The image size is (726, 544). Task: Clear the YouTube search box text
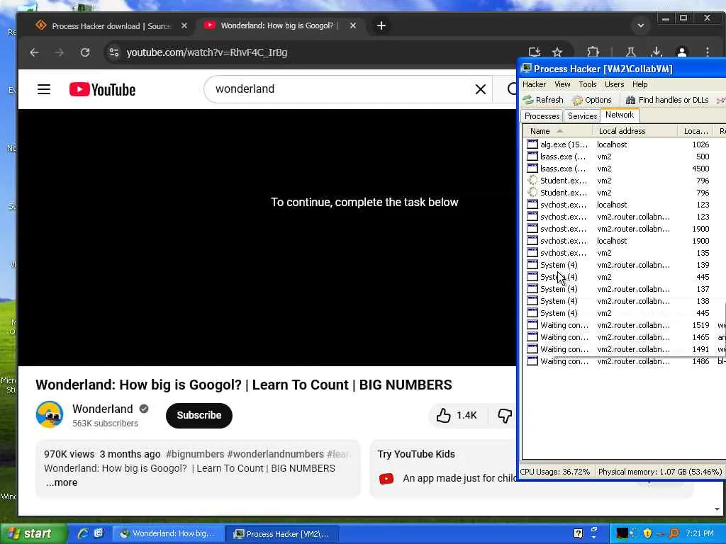click(481, 89)
